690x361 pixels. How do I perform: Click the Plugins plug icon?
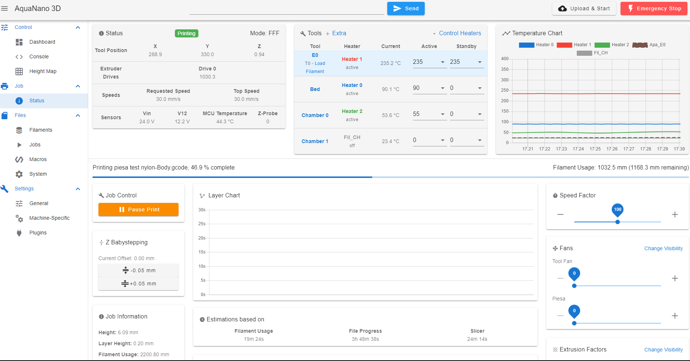pyautogui.click(x=19, y=233)
